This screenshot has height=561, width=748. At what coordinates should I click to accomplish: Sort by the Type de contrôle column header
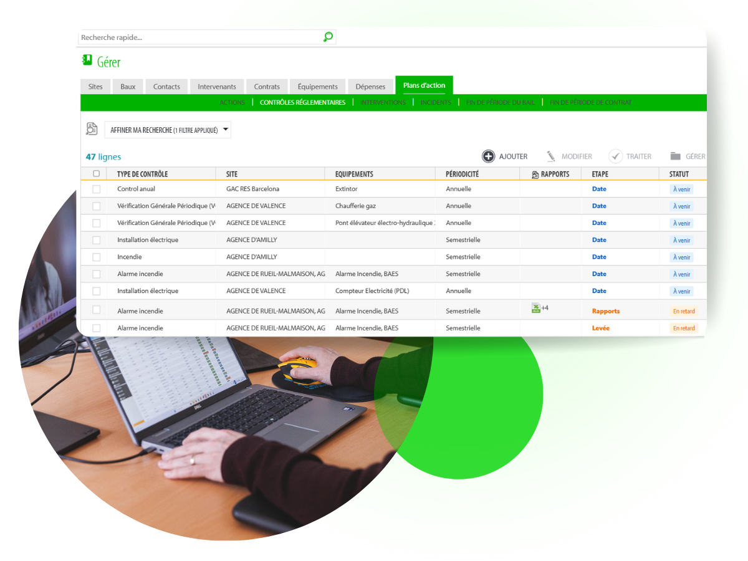click(x=142, y=175)
